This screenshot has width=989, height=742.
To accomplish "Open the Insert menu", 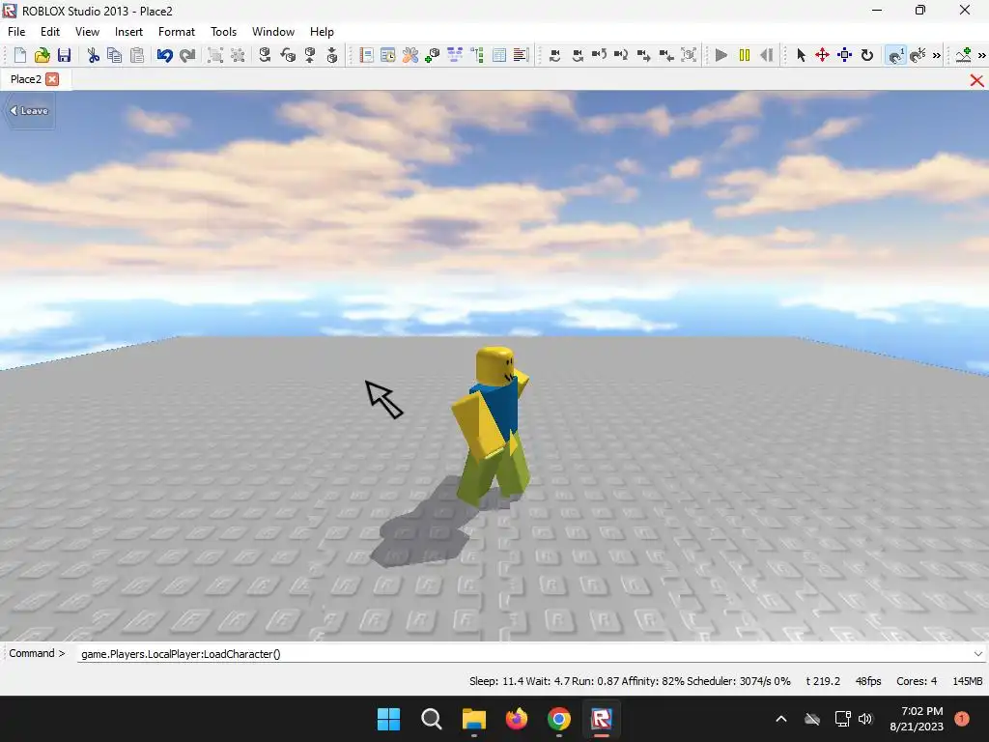I will click(128, 32).
